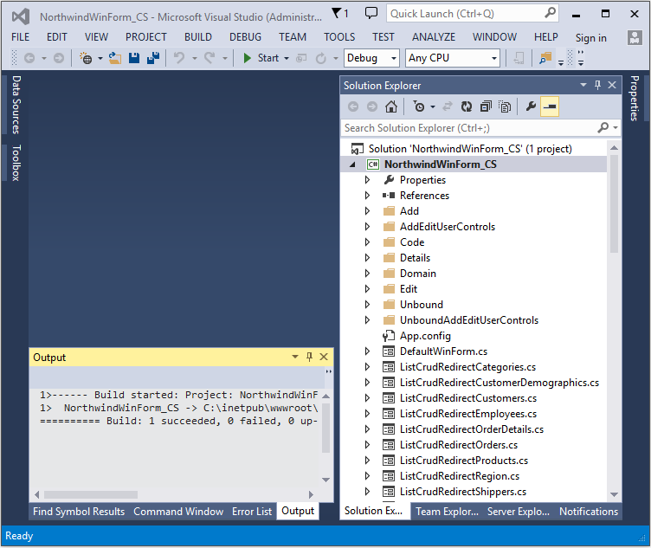Open the ANALYZE menu
The height and width of the screenshot is (548, 651).
pyautogui.click(x=434, y=37)
